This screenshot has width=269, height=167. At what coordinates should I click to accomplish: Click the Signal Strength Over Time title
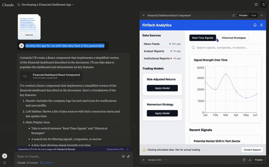(211, 60)
